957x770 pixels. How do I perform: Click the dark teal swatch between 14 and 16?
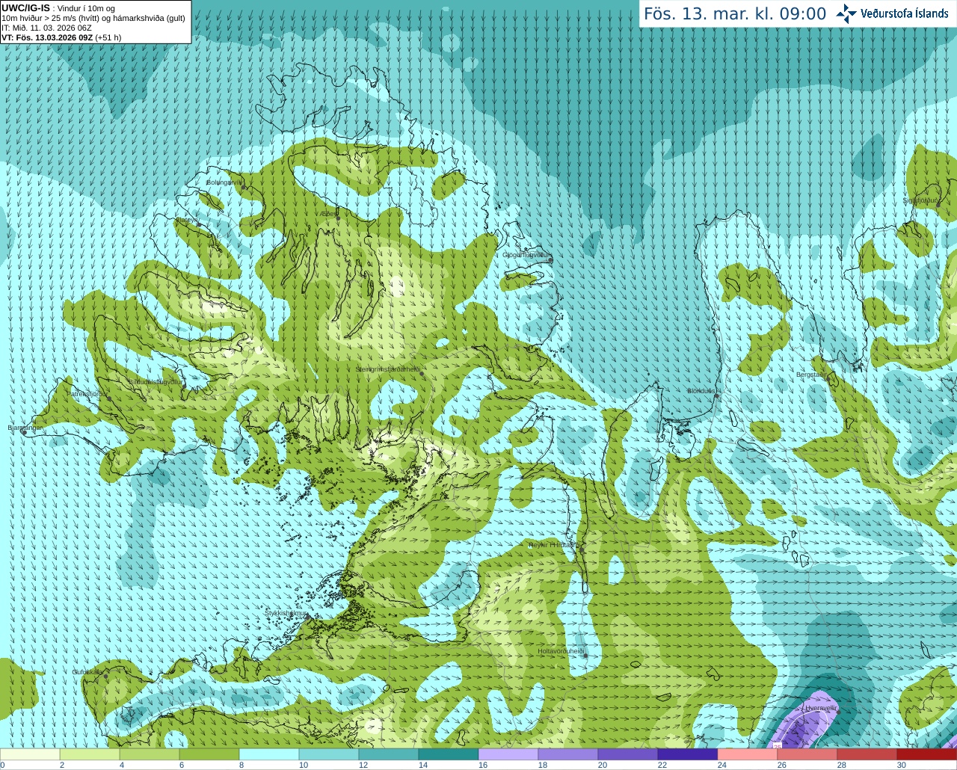(x=449, y=754)
